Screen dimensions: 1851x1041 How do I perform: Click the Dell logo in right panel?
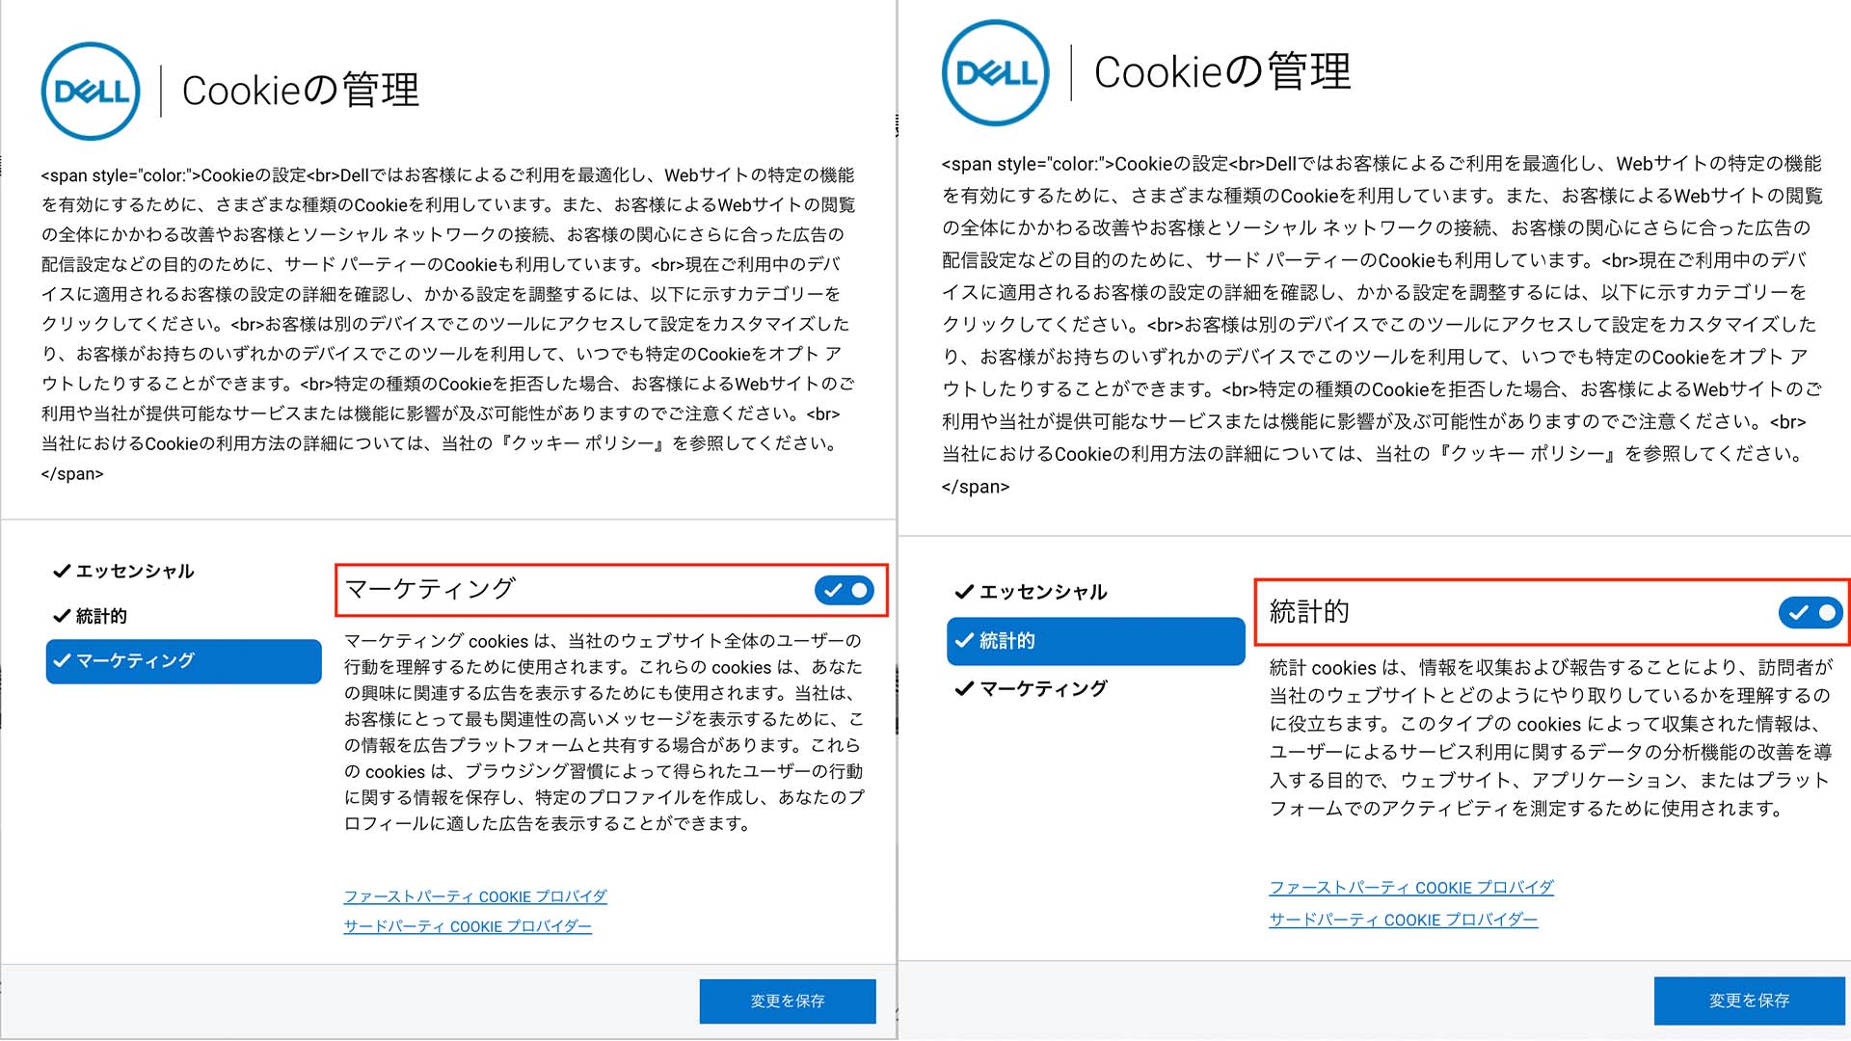(995, 72)
